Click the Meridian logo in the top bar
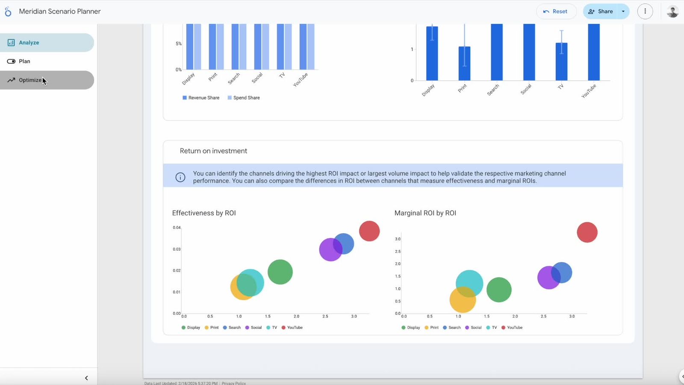 (x=7, y=11)
